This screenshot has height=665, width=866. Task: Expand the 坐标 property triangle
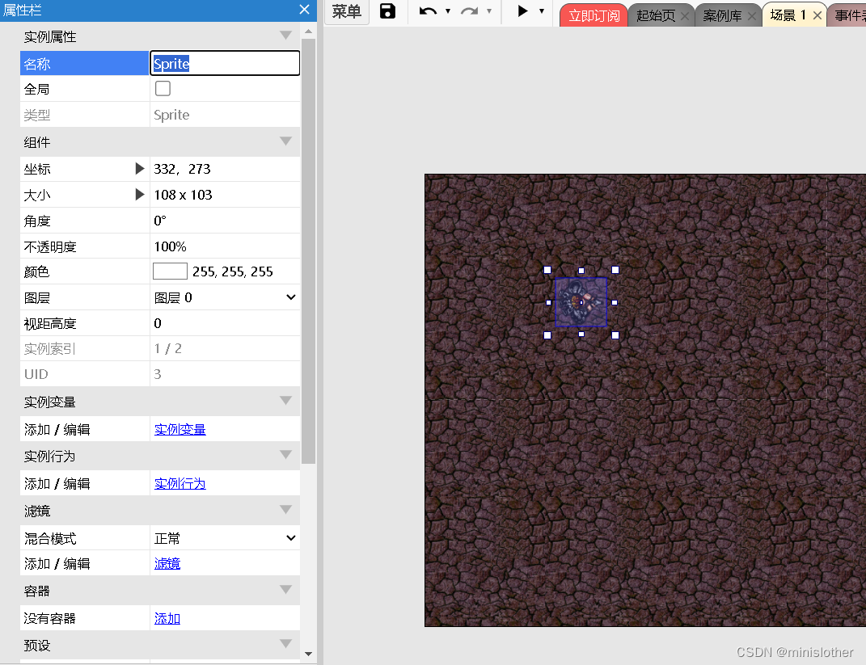[140, 169]
